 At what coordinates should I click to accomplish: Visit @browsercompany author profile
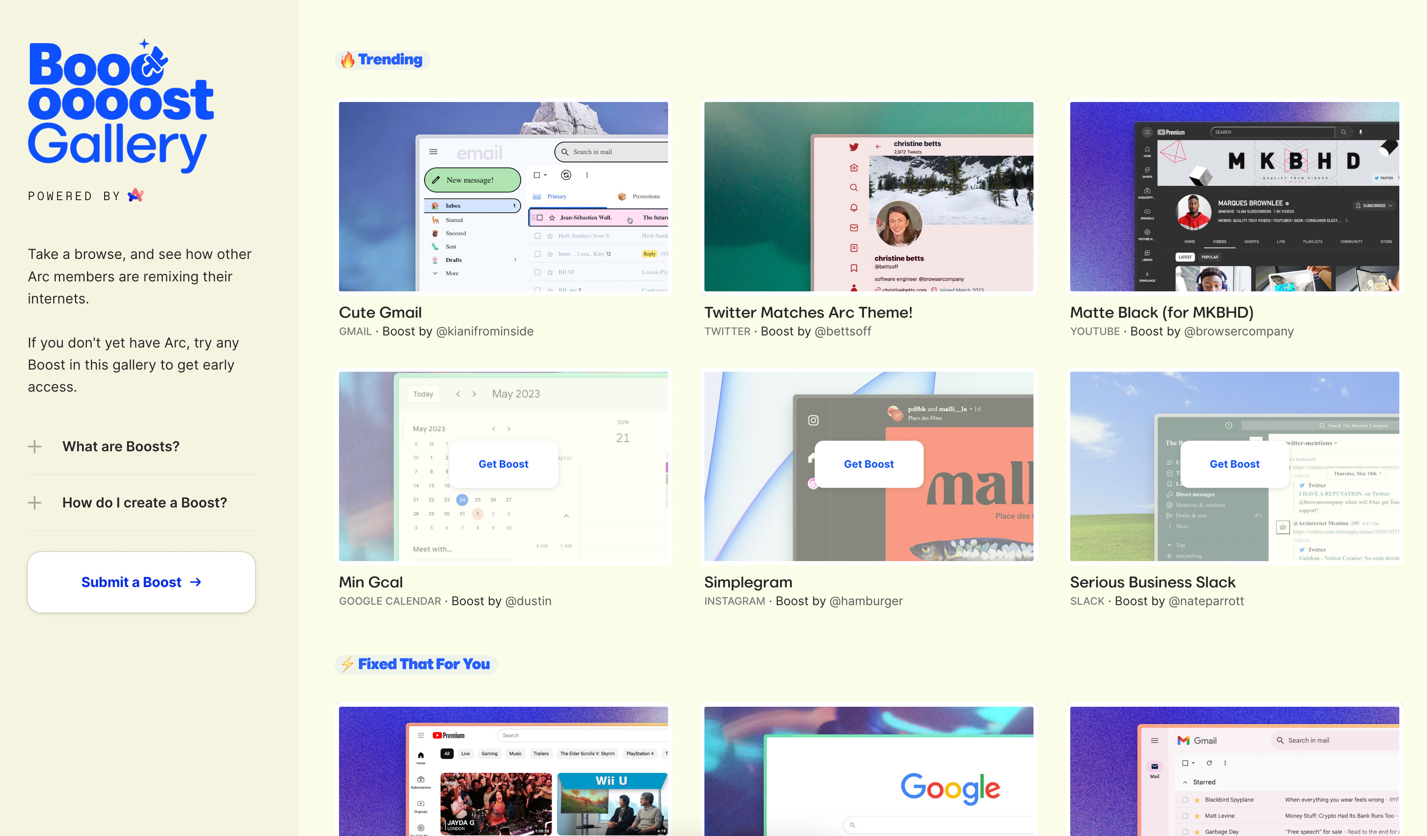pyautogui.click(x=1239, y=331)
